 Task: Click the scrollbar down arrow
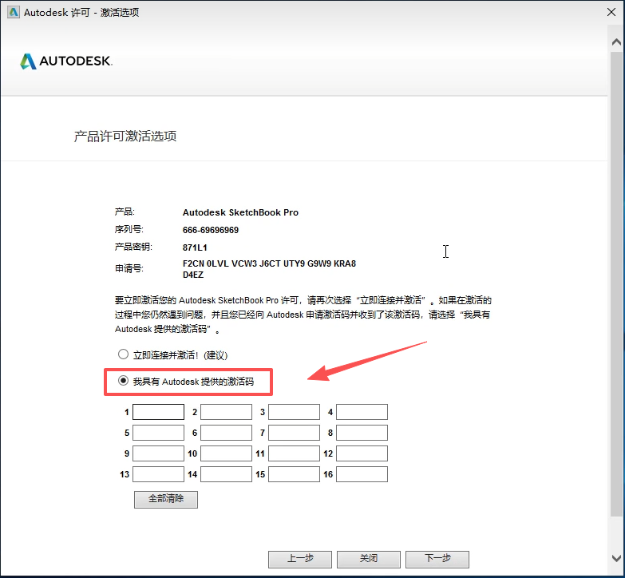click(x=616, y=558)
